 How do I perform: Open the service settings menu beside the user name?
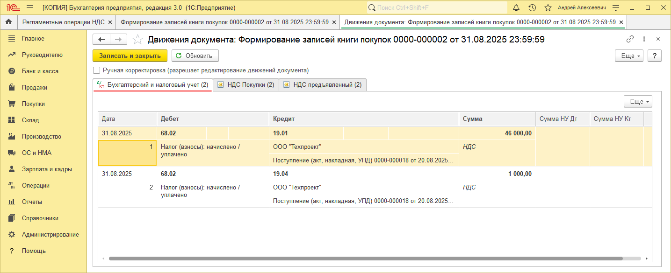tap(616, 8)
